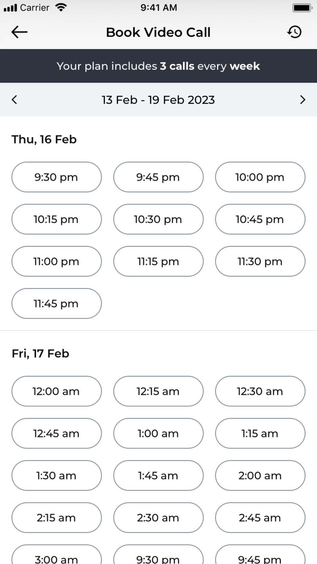
Task: Go to next week chevron
Action: coord(302,100)
